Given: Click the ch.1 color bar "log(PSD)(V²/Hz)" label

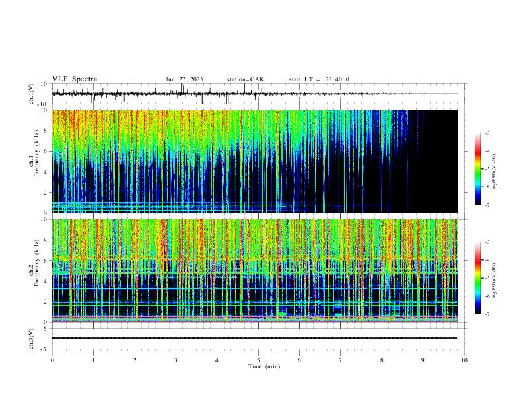Looking at the screenshot, I should click(x=495, y=172).
